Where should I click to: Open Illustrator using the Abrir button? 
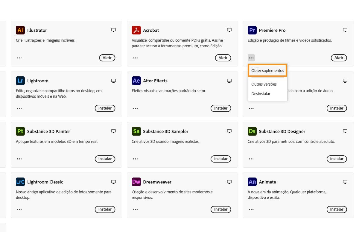[107, 58]
